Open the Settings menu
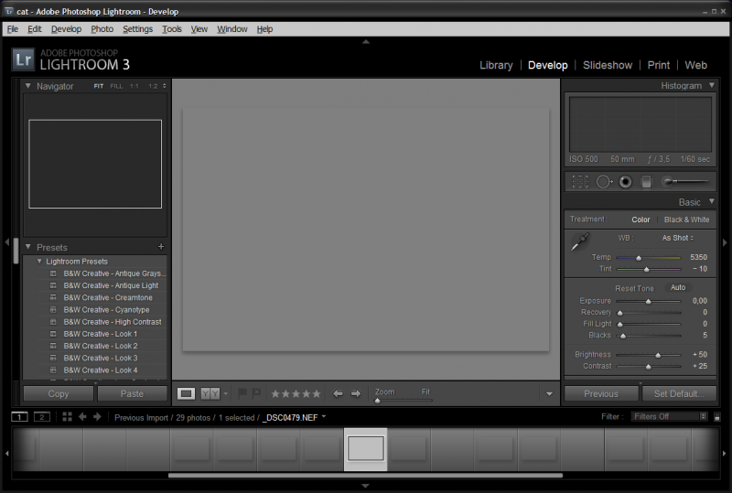This screenshot has height=493, width=732. (x=138, y=29)
